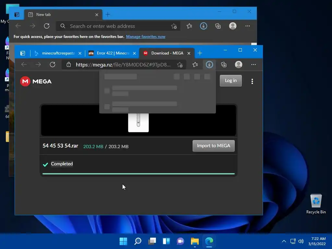Click Forward arrow in background New tab window

(x=32, y=26)
